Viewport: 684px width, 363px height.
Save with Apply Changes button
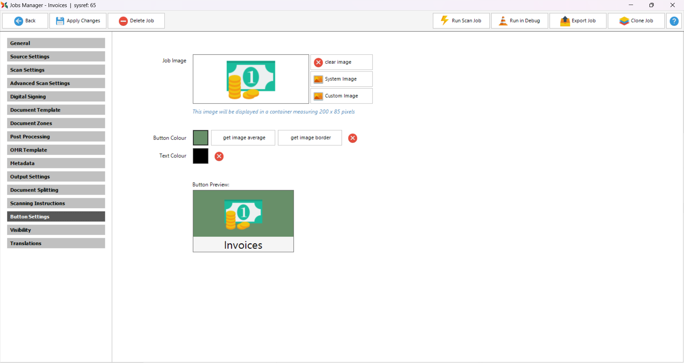[78, 21]
